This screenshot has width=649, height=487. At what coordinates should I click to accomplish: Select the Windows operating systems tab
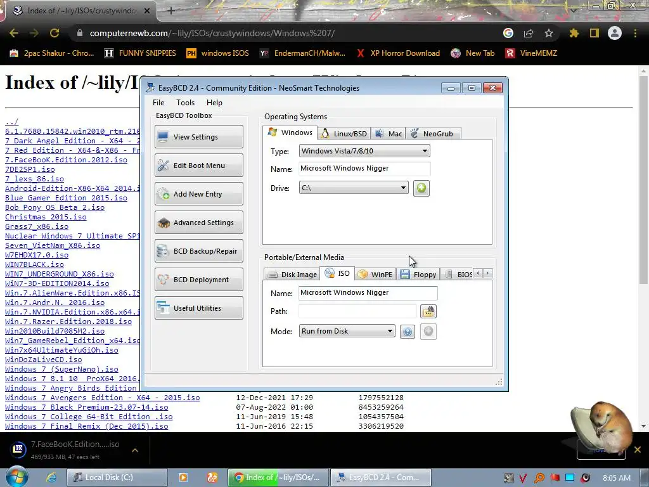pos(290,132)
